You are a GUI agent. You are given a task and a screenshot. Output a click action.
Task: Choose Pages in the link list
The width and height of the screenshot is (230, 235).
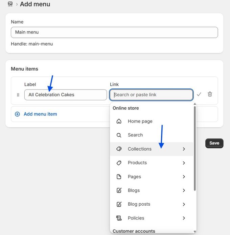point(152,177)
